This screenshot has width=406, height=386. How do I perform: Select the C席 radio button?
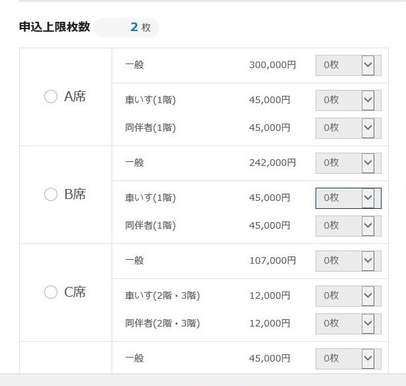51,292
